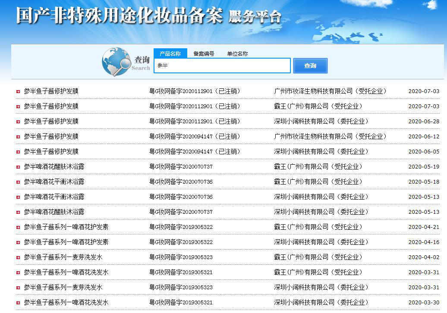This screenshot has width=447, height=313.
Task: Switch to the 备案编号 search tab
Action: pyautogui.click(x=204, y=53)
